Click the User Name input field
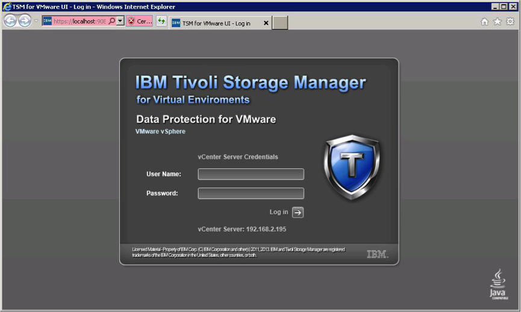This screenshot has height=312, width=521. 251,174
